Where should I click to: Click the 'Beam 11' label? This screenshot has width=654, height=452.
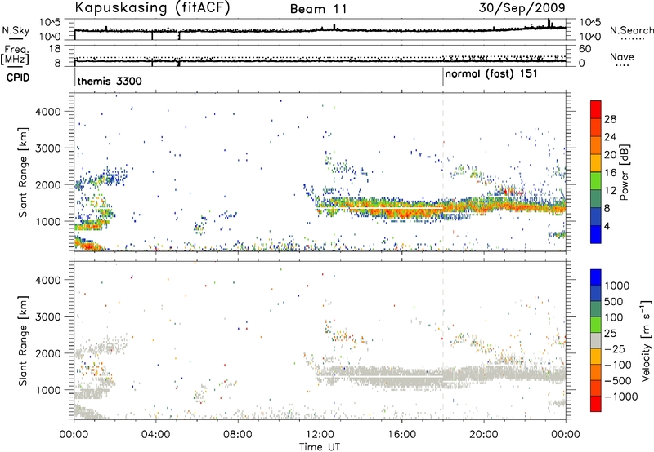319,9
